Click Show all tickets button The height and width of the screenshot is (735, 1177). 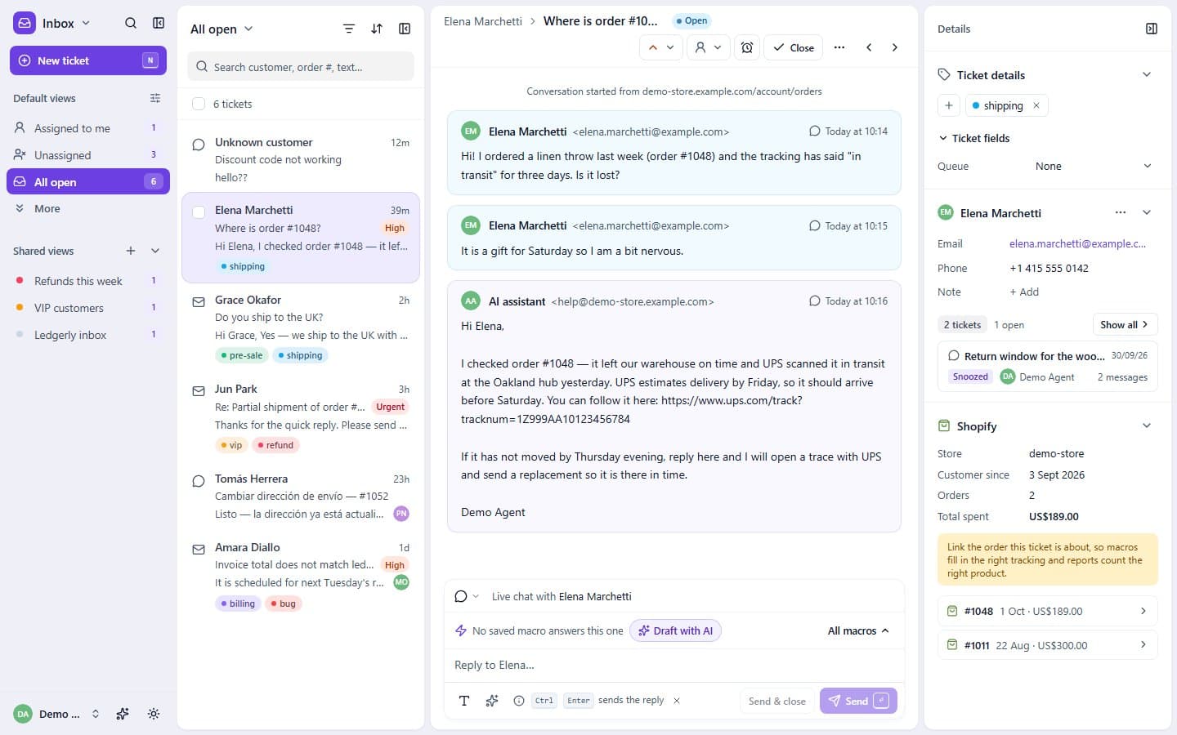pyautogui.click(x=1125, y=324)
